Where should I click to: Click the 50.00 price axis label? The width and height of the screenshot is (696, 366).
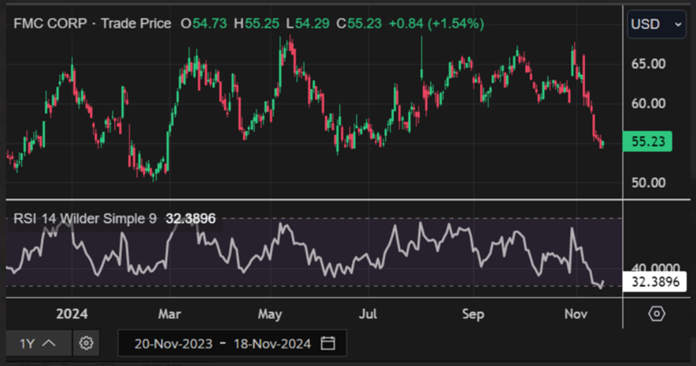click(x=647, y=182)
